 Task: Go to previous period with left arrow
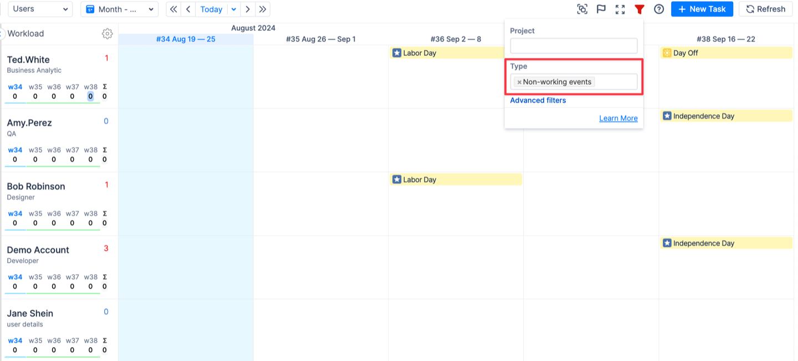tap(188, 9)
